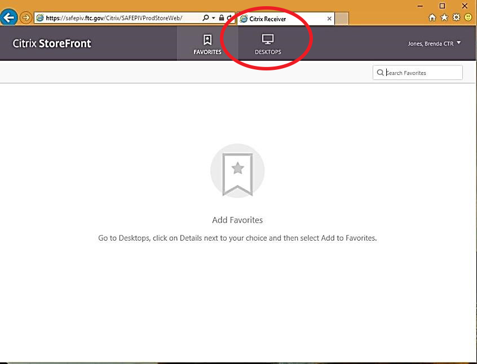Open the address bar dropdown arrow

[x=214, y=18]
